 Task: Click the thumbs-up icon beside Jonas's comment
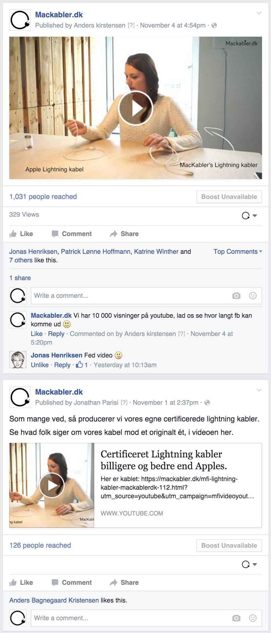[79, 365]
